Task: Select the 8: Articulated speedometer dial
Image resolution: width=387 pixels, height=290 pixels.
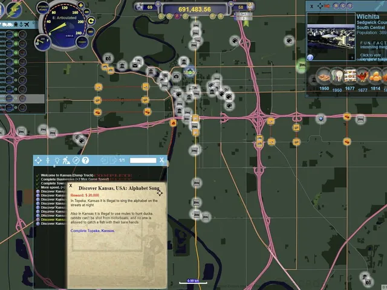Action: click(x=65, y=26)
